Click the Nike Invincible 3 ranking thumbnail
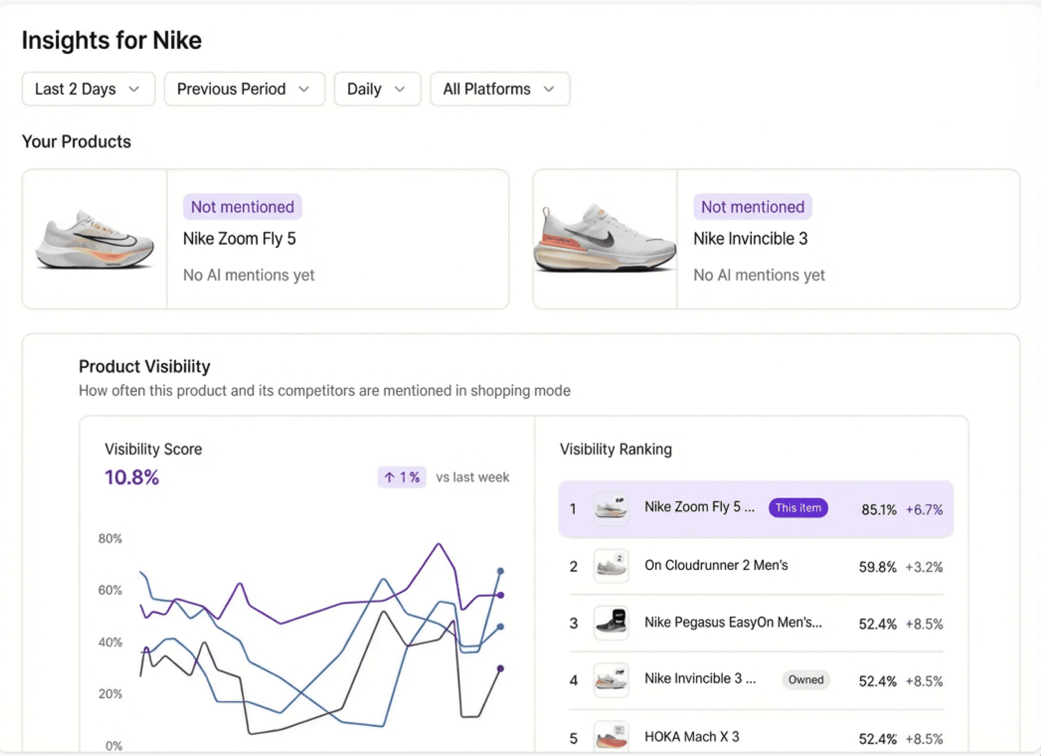Screen dimensions: 1041x756 coord(611,680)
